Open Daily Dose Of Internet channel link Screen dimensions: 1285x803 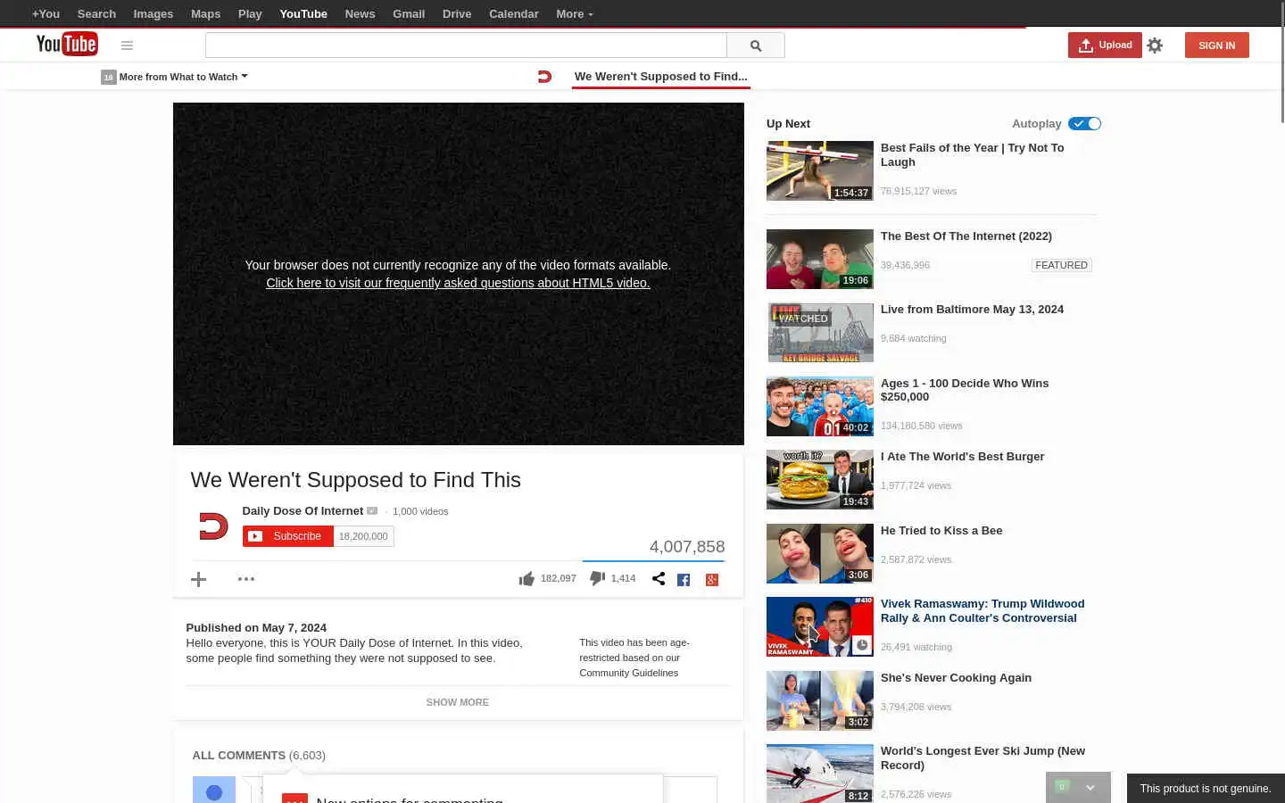[303, 511]
